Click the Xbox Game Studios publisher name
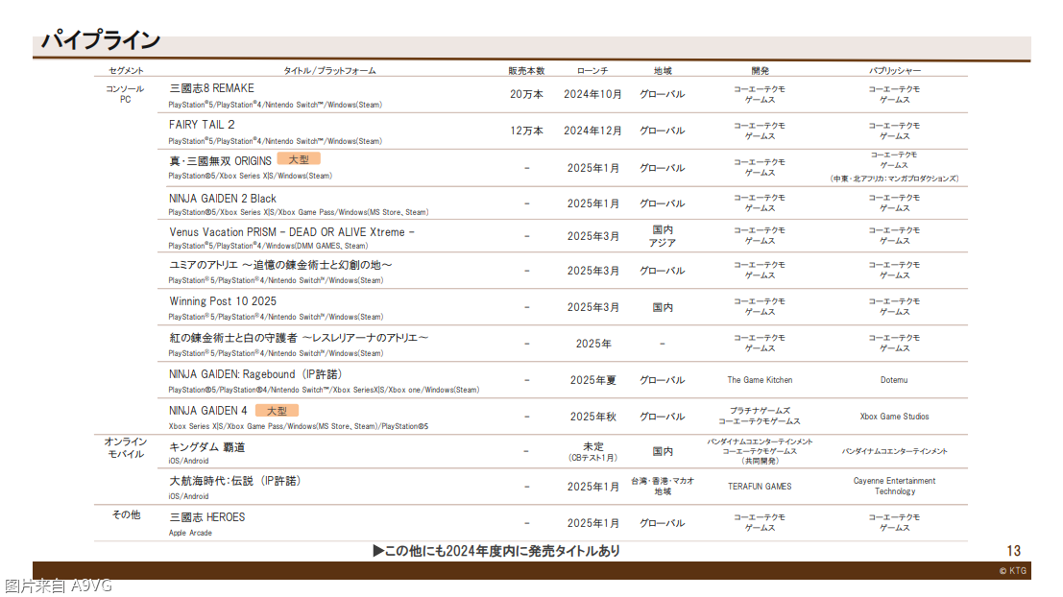Viewport: 1063px width, 597px height. pos(894,417)
